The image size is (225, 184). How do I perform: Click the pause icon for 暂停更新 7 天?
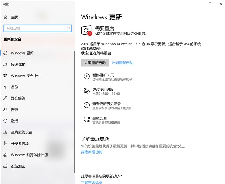click(87, 76)
